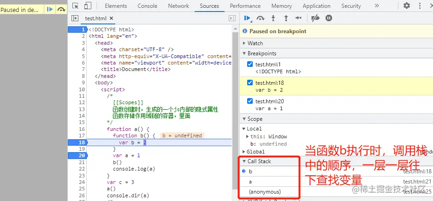Click the 'b = undefined' inline value

(x=182, y=136)
